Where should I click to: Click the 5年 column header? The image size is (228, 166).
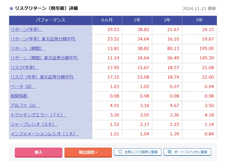point(199,20)
